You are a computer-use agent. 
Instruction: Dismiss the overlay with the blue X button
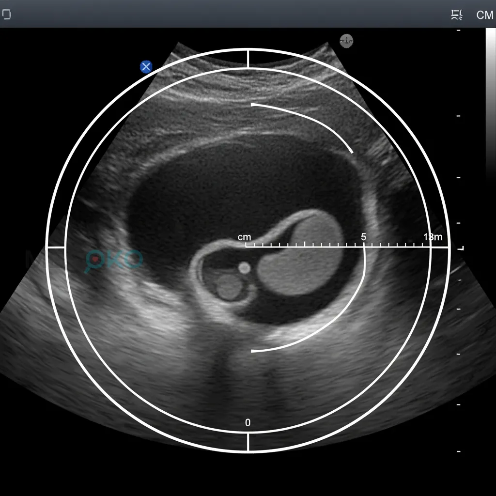146,67
